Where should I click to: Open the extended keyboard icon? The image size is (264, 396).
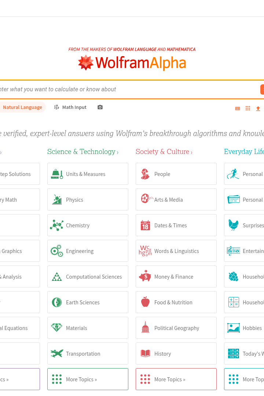[x=238, y=109]
